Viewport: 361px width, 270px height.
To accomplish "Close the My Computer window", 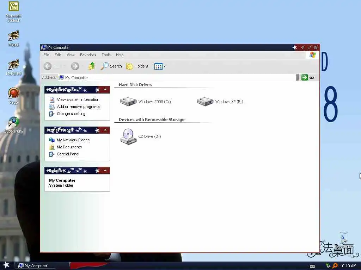I will pos(316,47).
